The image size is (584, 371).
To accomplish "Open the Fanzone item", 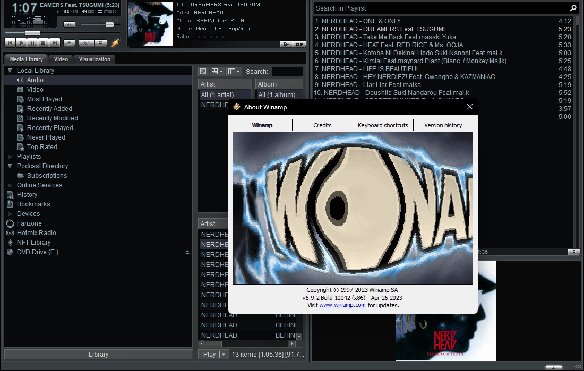I will (29, 223).
